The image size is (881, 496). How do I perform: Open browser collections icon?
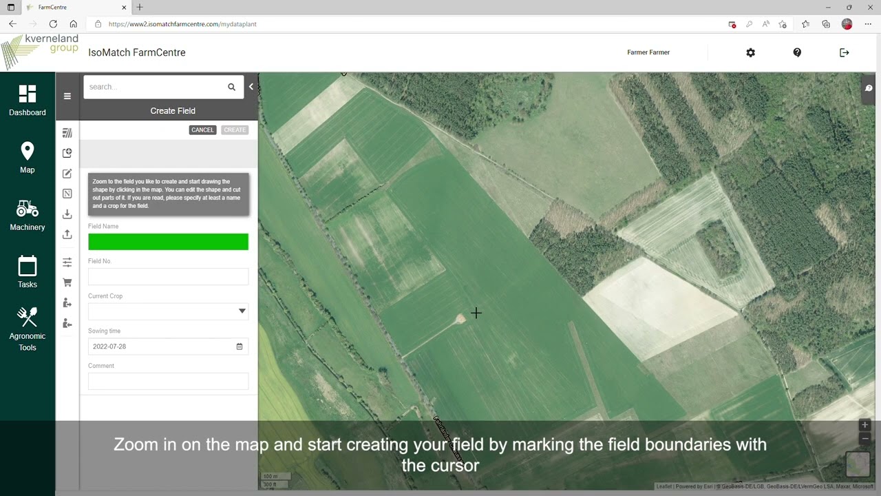point(826,24)
